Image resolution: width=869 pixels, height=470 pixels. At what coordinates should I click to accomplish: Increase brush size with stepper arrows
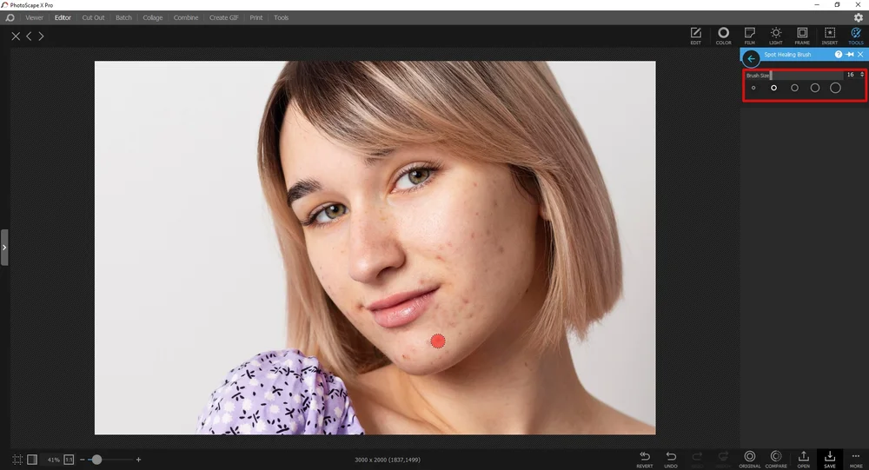(862, 73)
